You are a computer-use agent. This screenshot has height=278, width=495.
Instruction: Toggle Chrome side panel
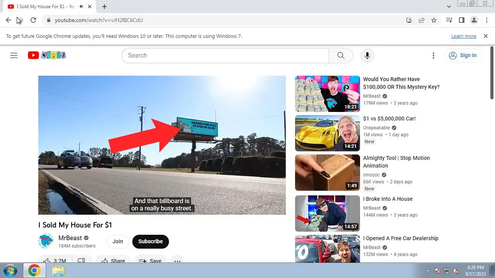pos(461,20)
